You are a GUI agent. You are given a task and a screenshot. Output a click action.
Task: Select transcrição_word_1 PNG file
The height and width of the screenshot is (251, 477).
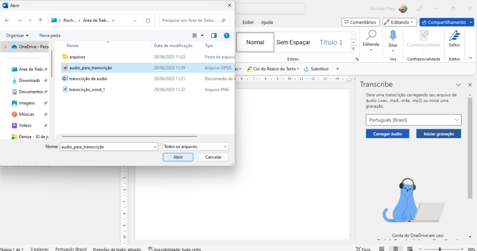[148, 90]
